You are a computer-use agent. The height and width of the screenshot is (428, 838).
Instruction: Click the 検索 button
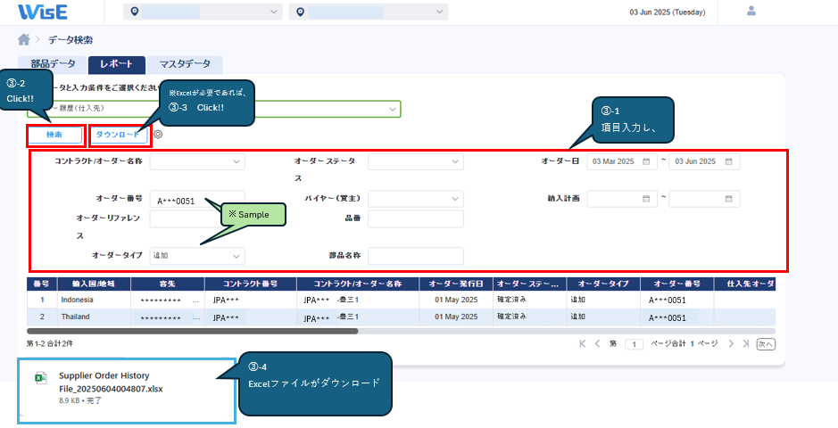click(54, 135)
